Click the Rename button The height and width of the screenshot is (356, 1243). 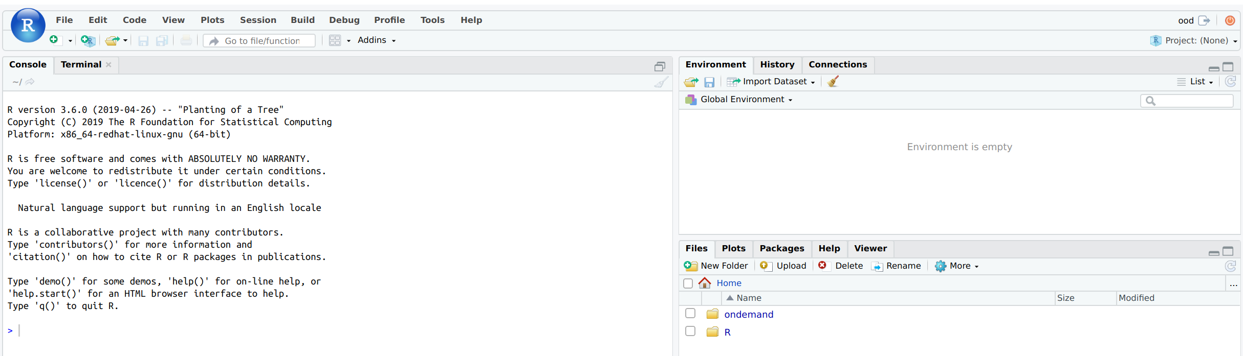pyautogui.click(x=896, y=266)
